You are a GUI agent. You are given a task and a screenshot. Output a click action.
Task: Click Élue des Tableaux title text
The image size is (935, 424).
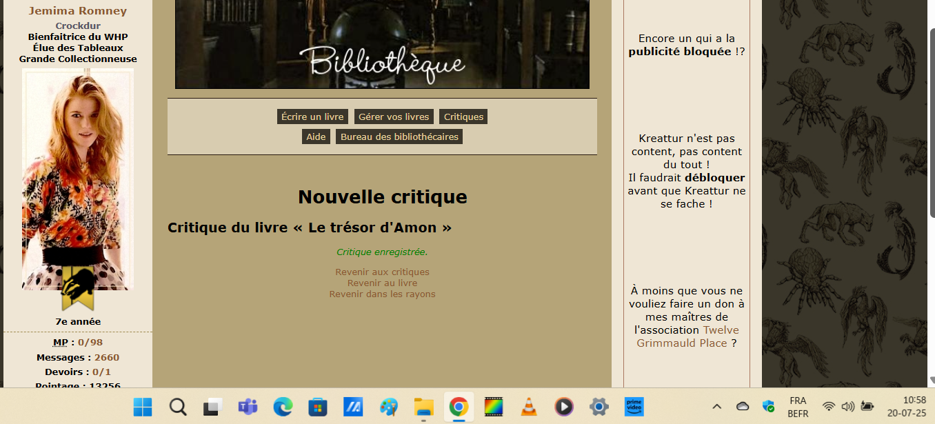[78, 48]
